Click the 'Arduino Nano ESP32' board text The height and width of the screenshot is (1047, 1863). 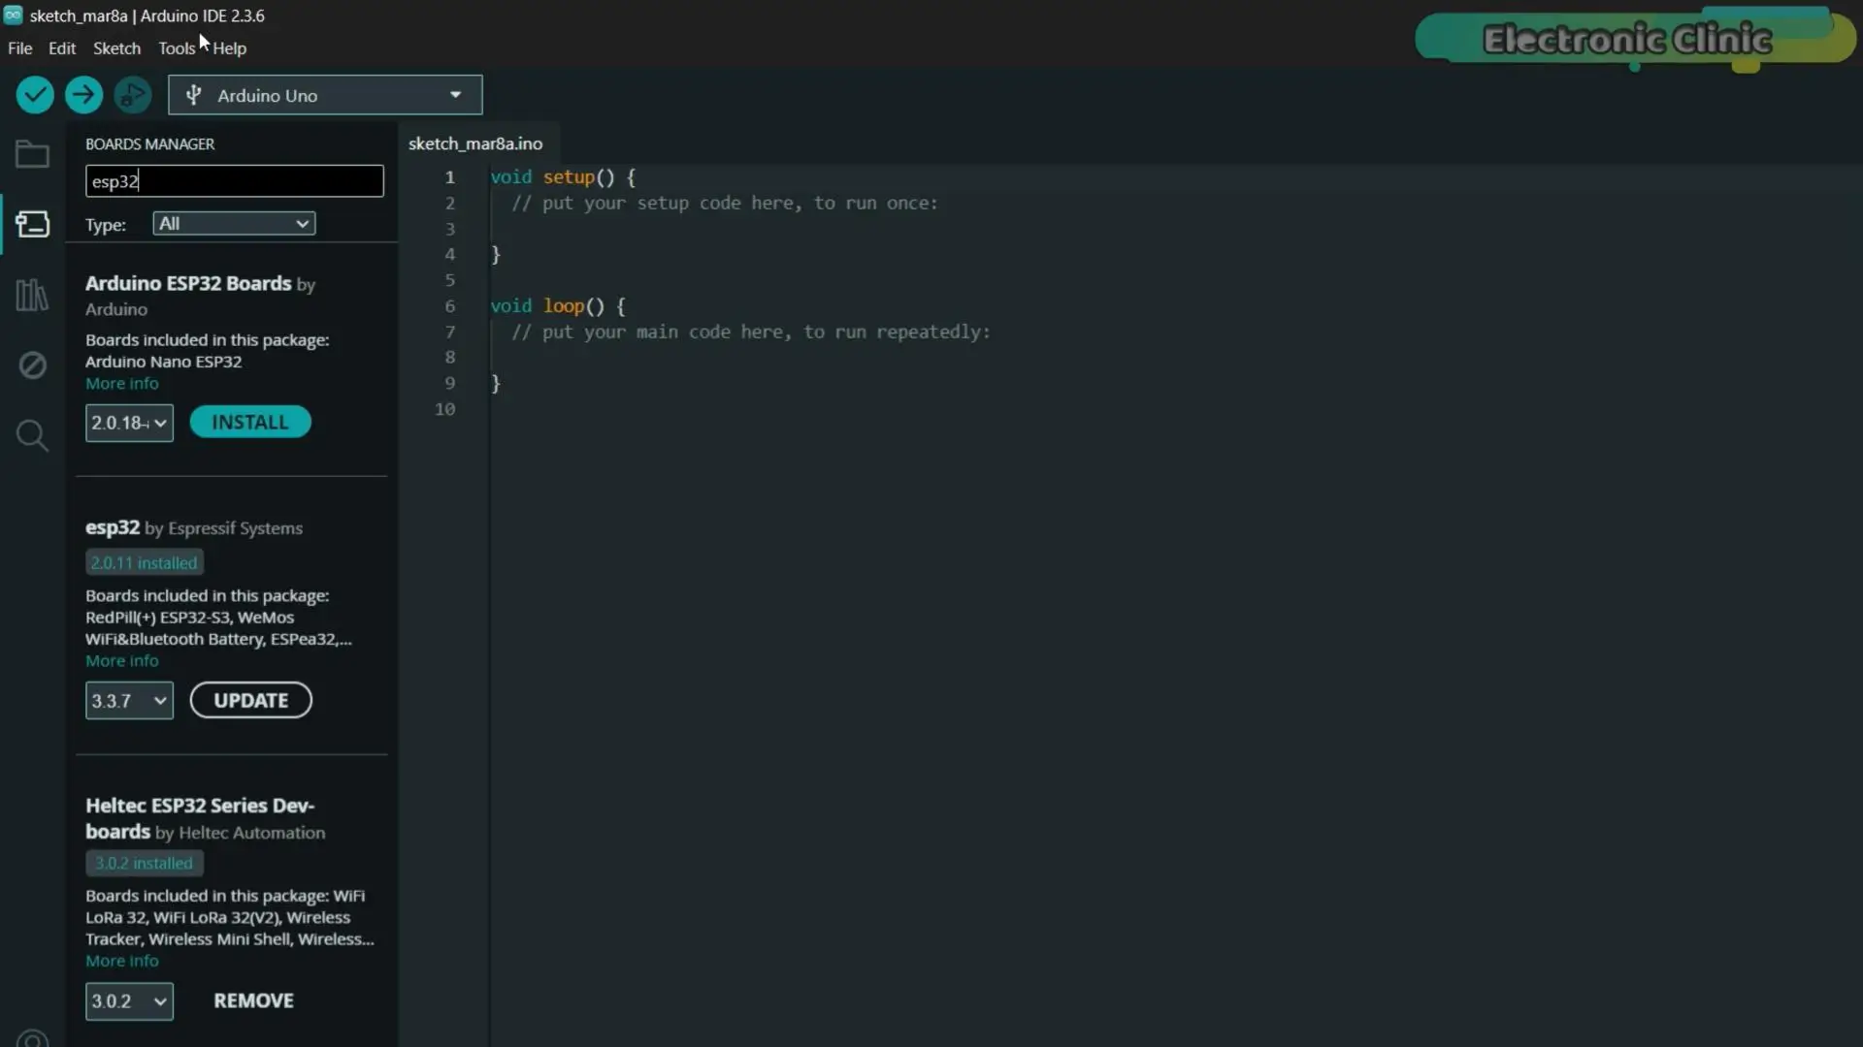coord(163,362)
